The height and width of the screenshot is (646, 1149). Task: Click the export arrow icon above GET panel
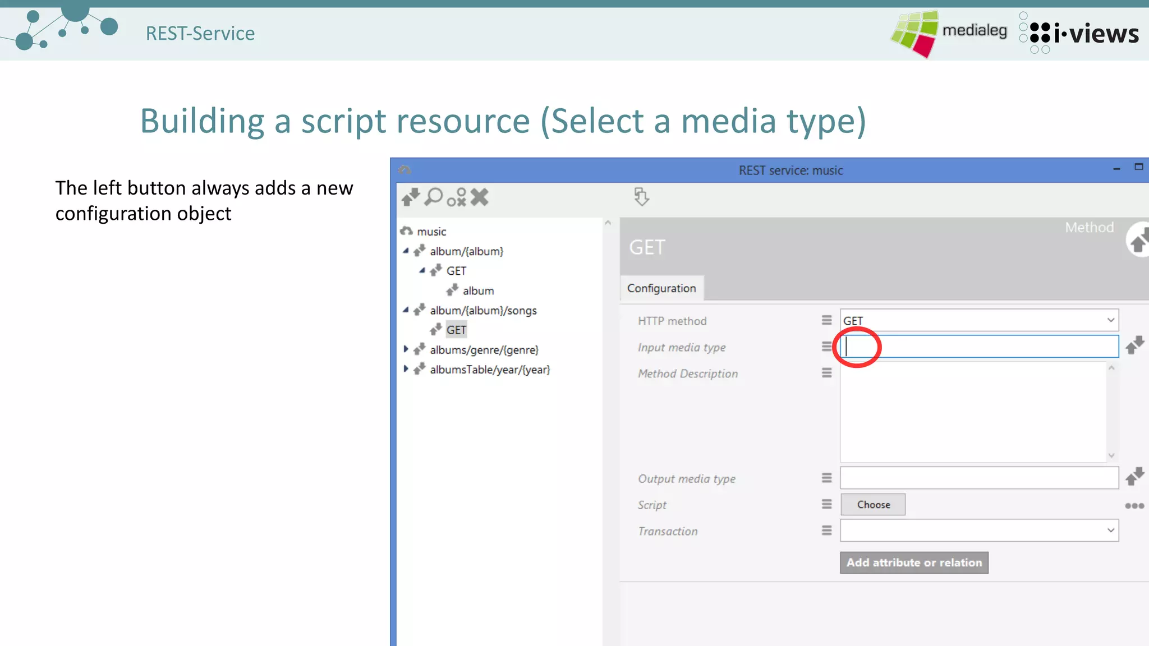click(641, 197)
